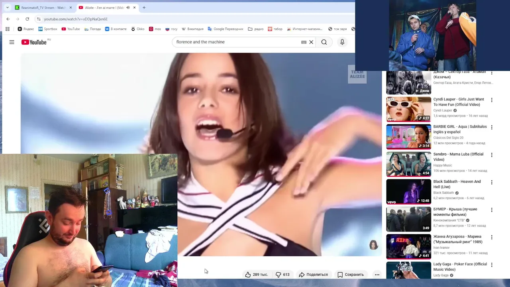The width and height of the screenshot is (510, 287).
Task: Click the Поделиться share button
Action: tap(314, 275)
